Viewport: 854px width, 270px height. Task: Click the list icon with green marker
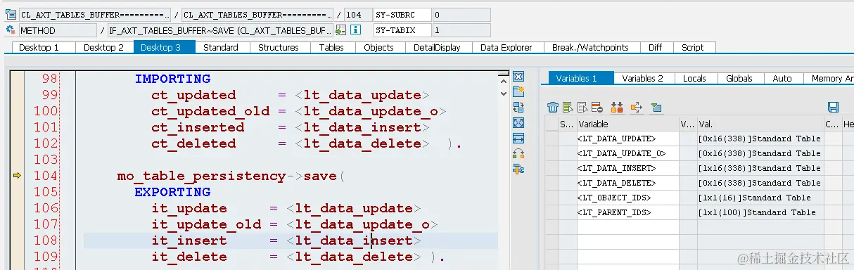pos(568,107)
